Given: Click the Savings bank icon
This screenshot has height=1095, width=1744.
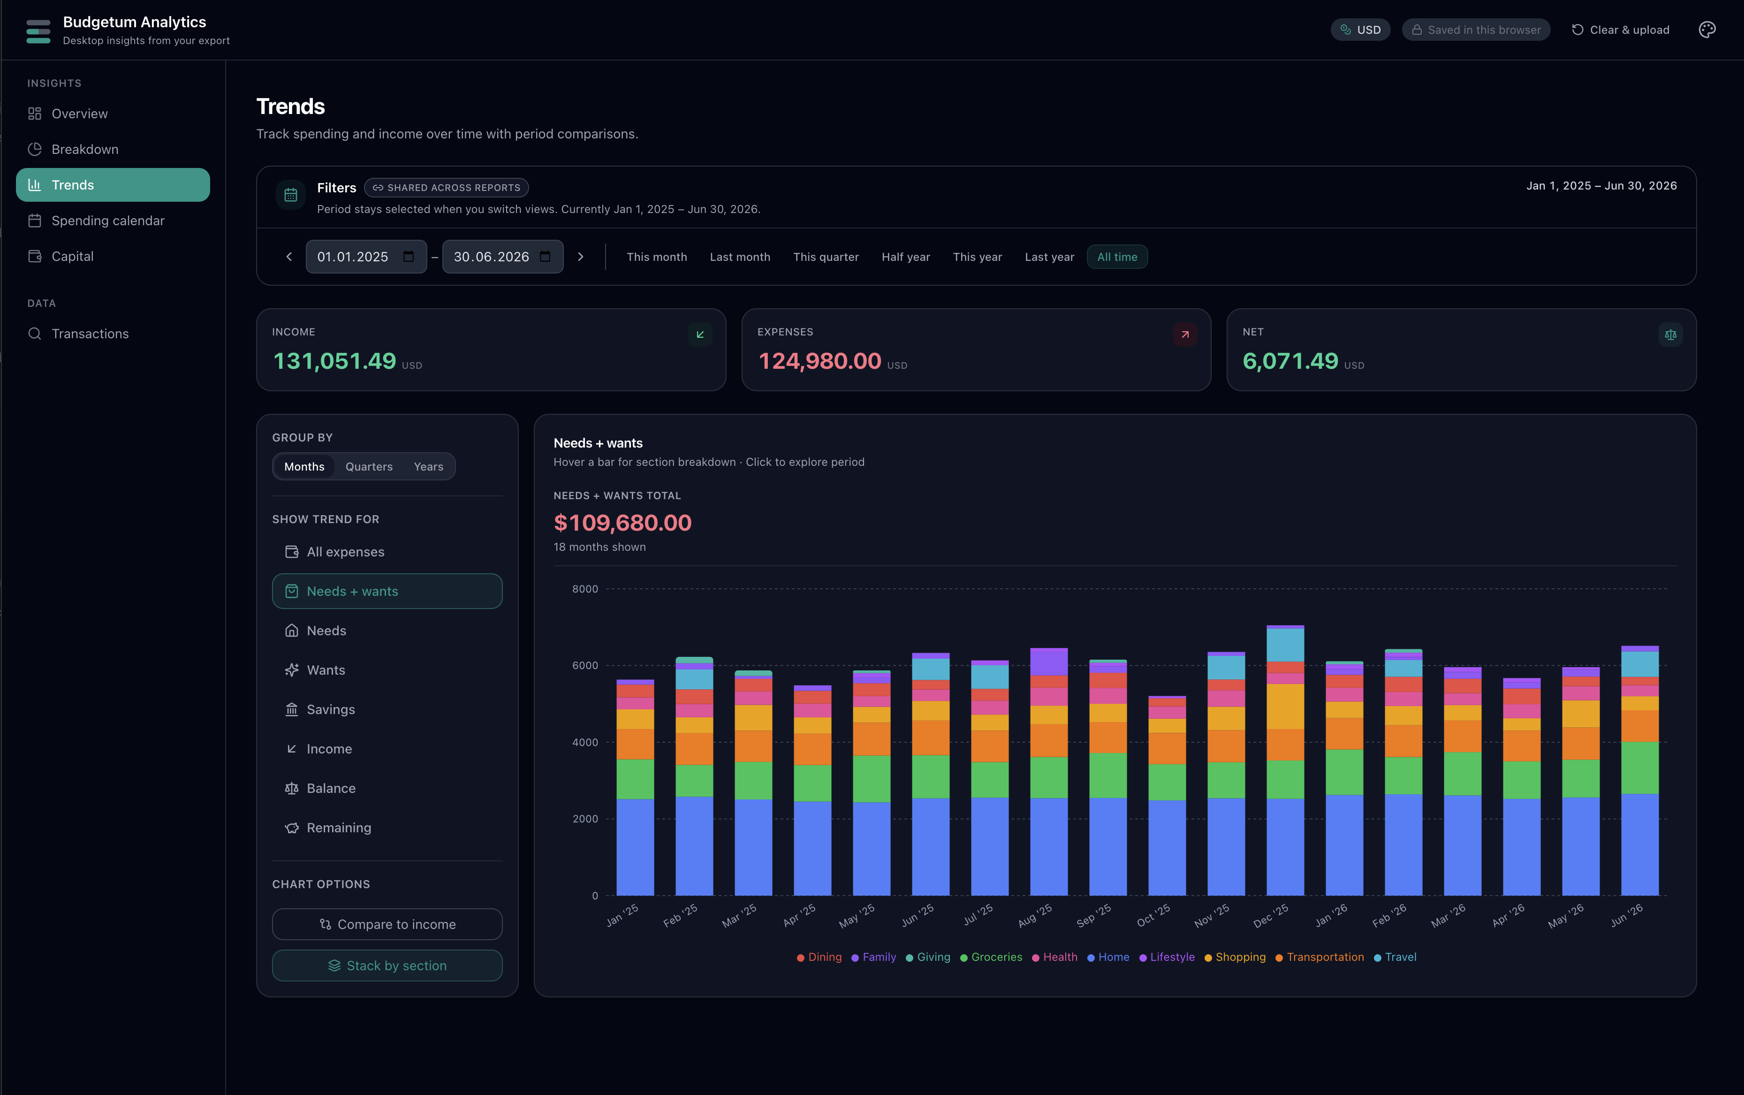Looking at the screenshot, I should pyautogui.click(x=292, y=710).
